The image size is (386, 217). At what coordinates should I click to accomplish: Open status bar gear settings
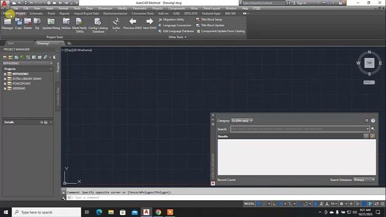pyautogui.click(x=341, y=204)
